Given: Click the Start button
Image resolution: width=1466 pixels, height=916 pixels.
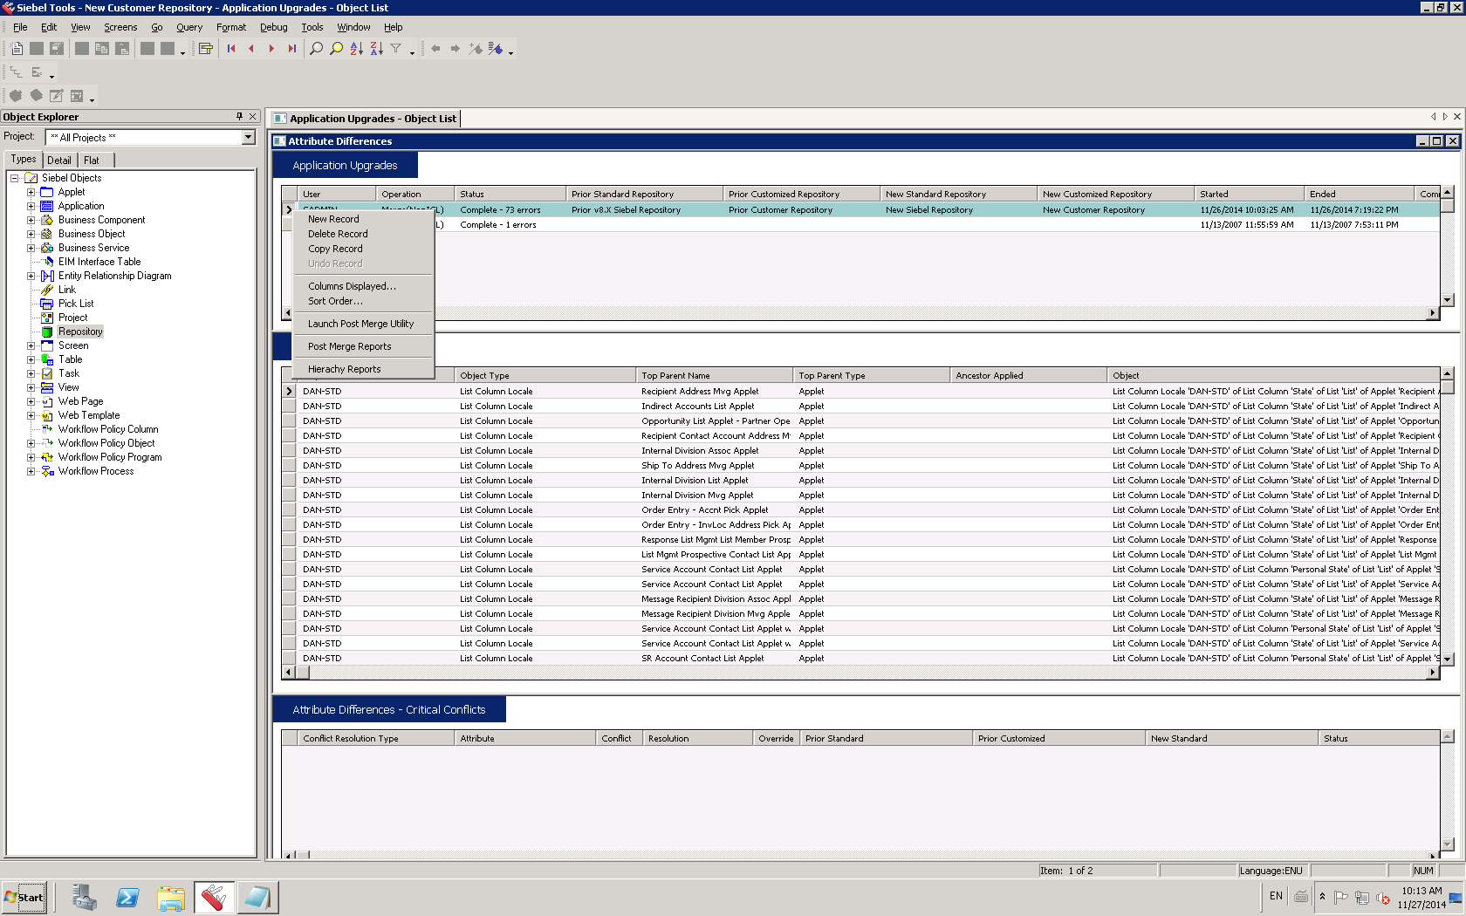Looking at the screenshot, I should (24, 898).
